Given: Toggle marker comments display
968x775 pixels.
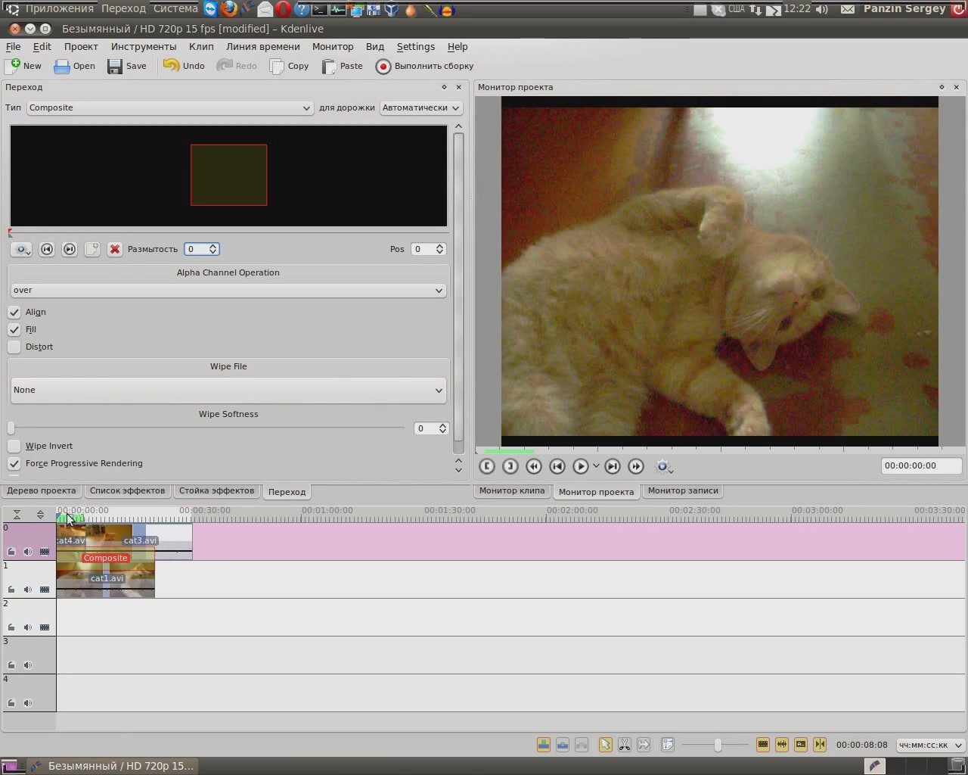Looking at the screenshot, I should point(801,745).
